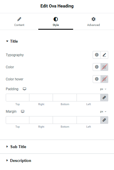Image resolution: width=114 pixels, height=170 pixels.
Task: Toggle the Padding link values button
Action: (104, 98)
